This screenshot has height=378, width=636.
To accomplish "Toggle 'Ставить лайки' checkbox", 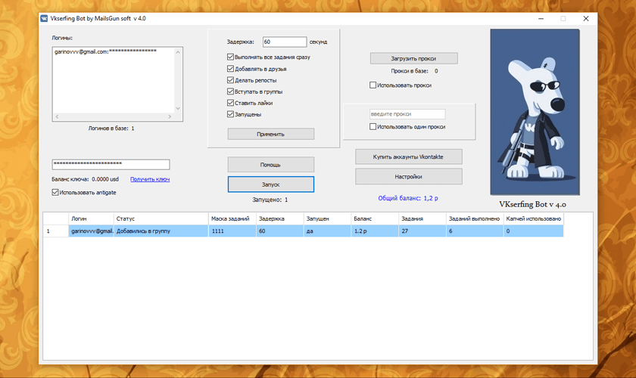I will pyautogui.click(x=230, y=103).
